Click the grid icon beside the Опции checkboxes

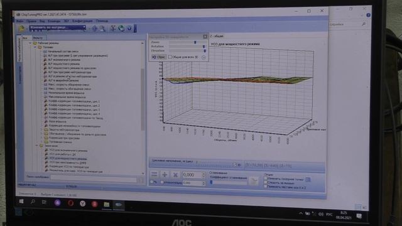click(x=308, y=180)
